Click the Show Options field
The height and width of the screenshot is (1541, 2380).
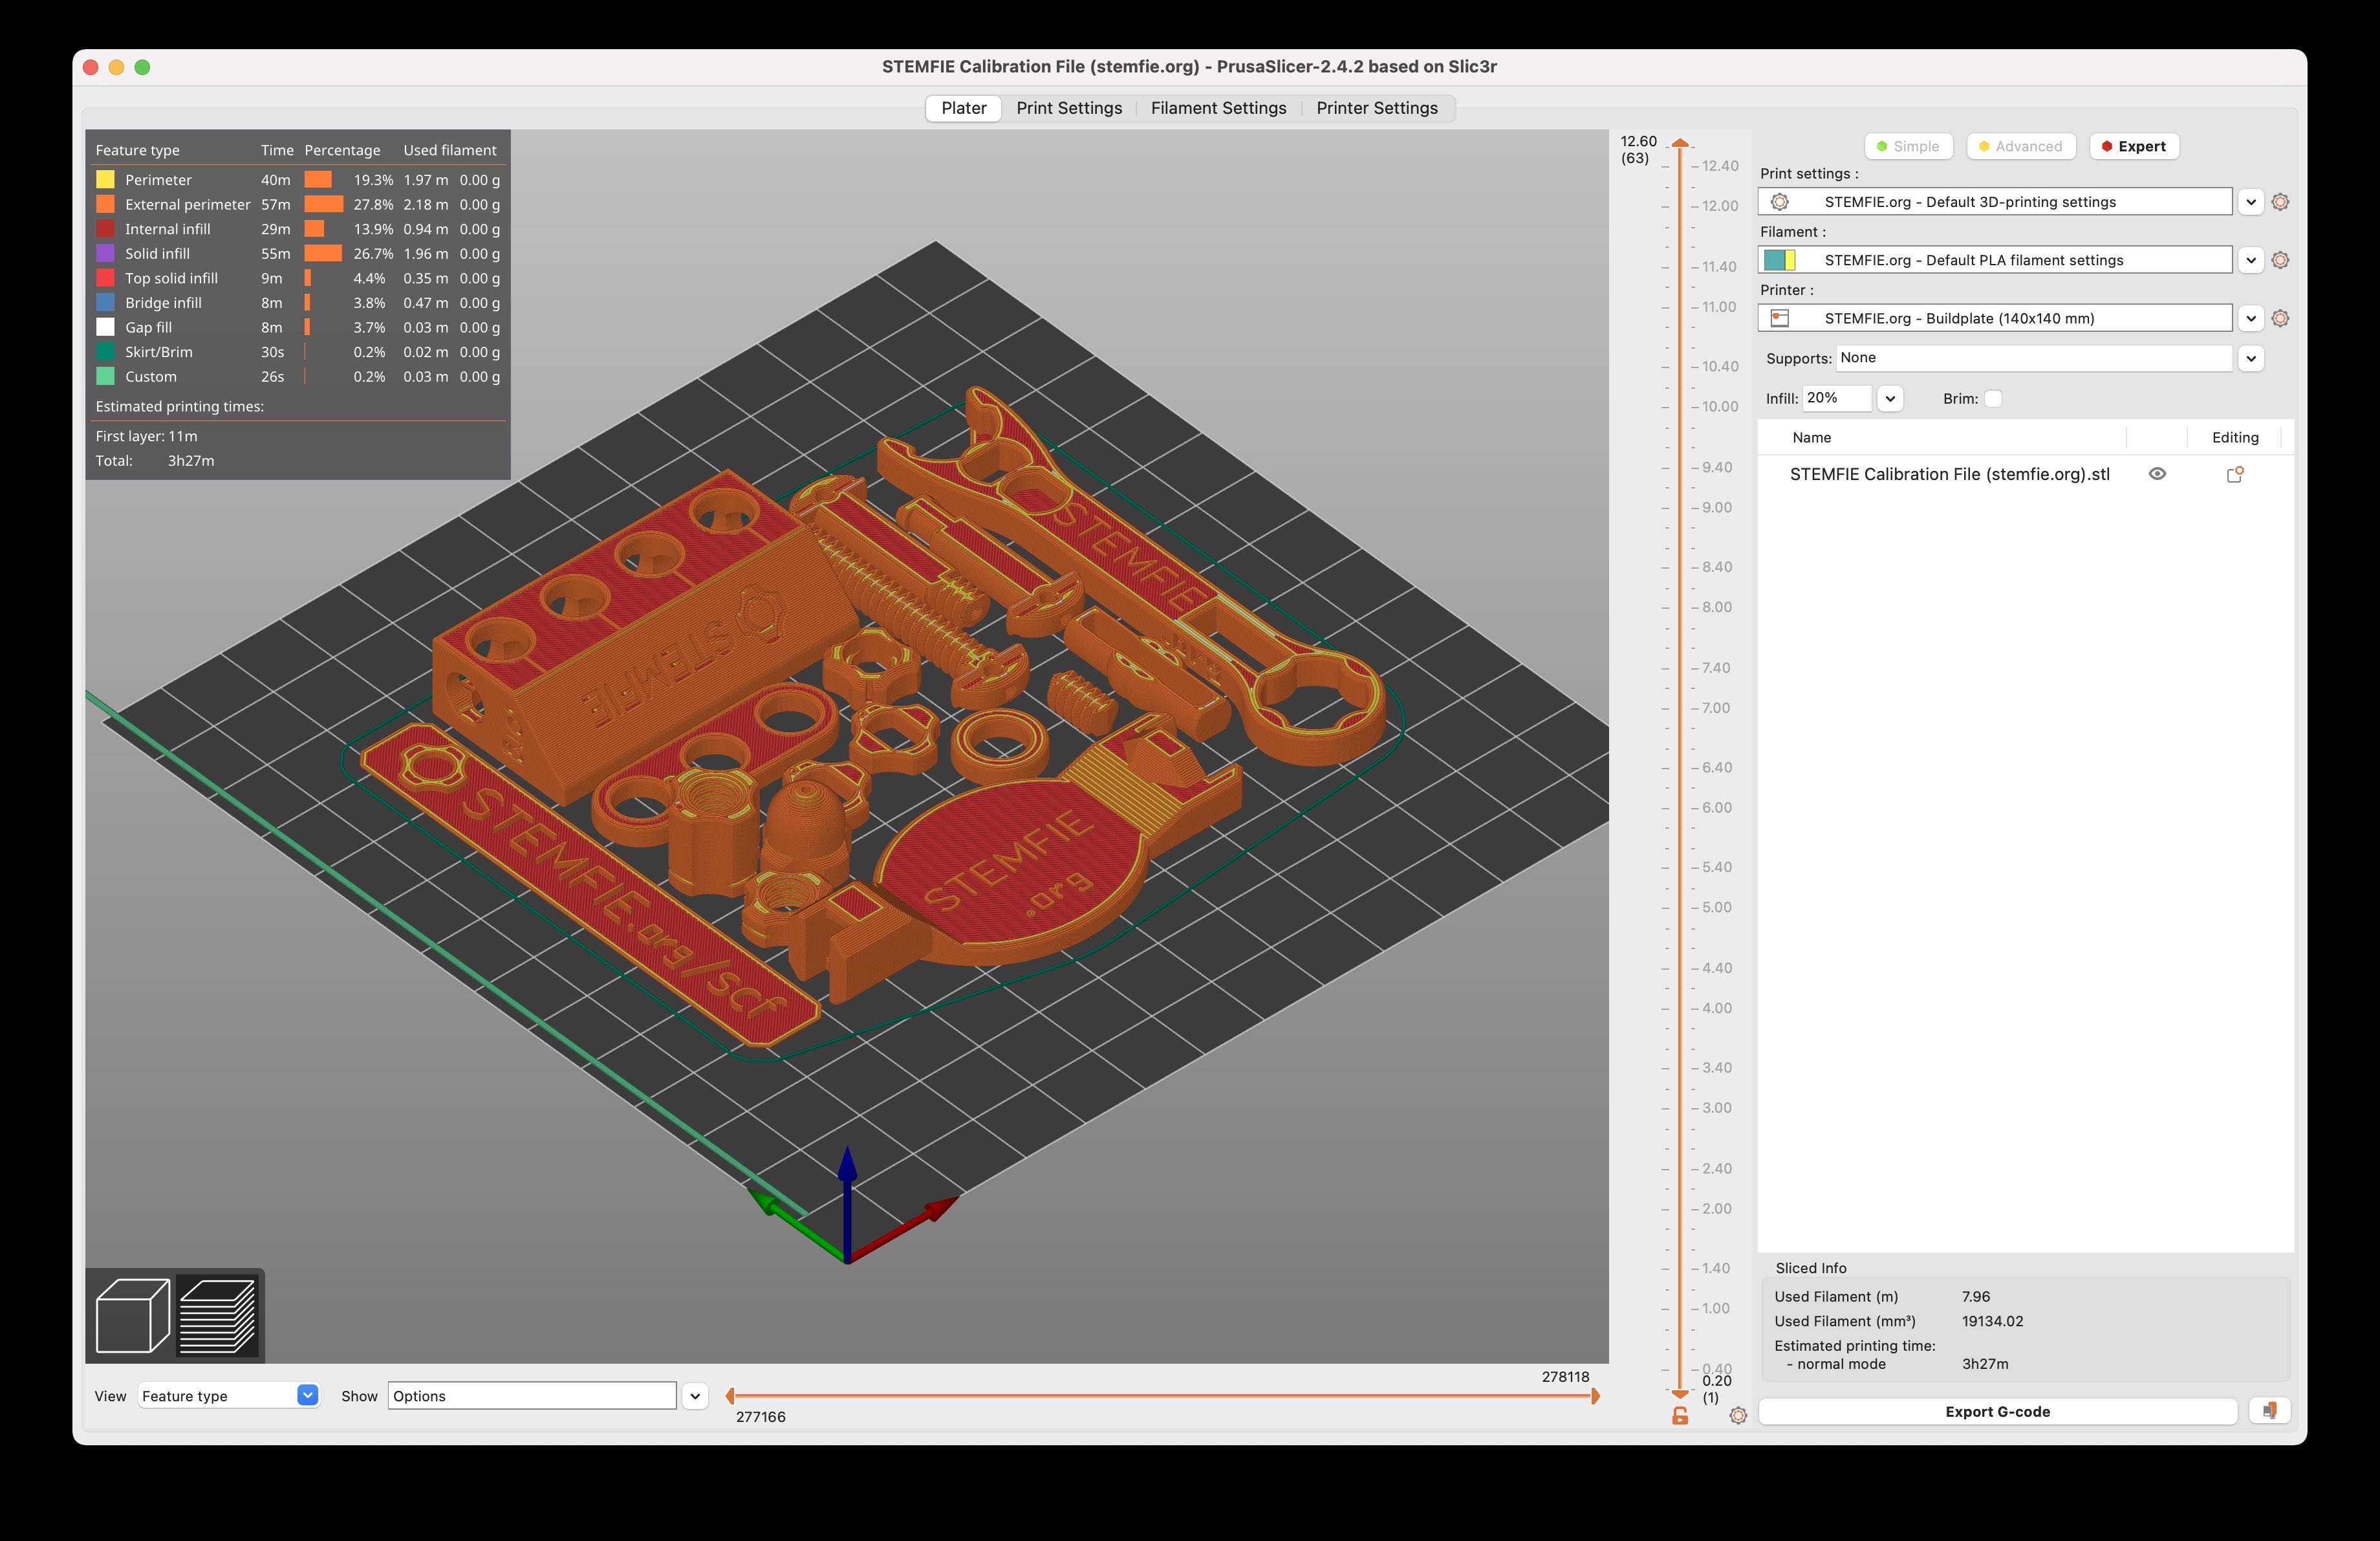pyautogui.click(x=532, y=1396)
